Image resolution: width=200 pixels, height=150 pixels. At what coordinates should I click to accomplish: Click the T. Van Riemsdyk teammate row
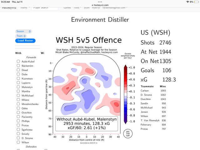point(153,120)
